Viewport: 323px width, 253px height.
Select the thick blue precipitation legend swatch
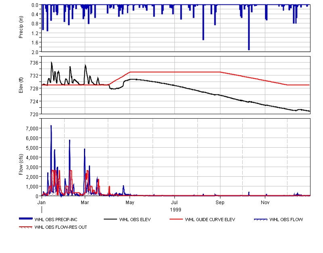(26, 219)
